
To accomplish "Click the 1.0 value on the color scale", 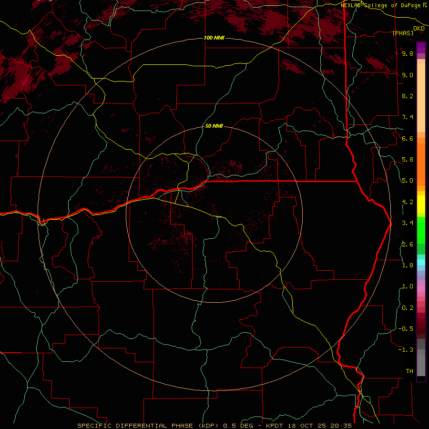I will [x=408, y=286].
